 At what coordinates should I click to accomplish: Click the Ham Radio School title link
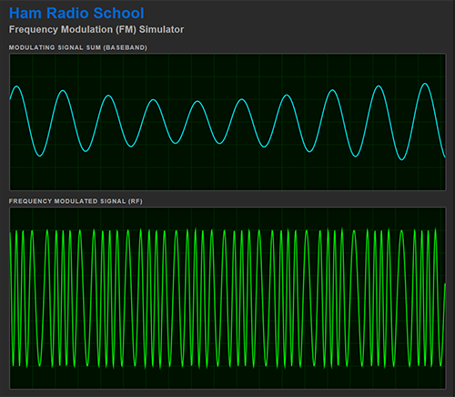(76, 13)
